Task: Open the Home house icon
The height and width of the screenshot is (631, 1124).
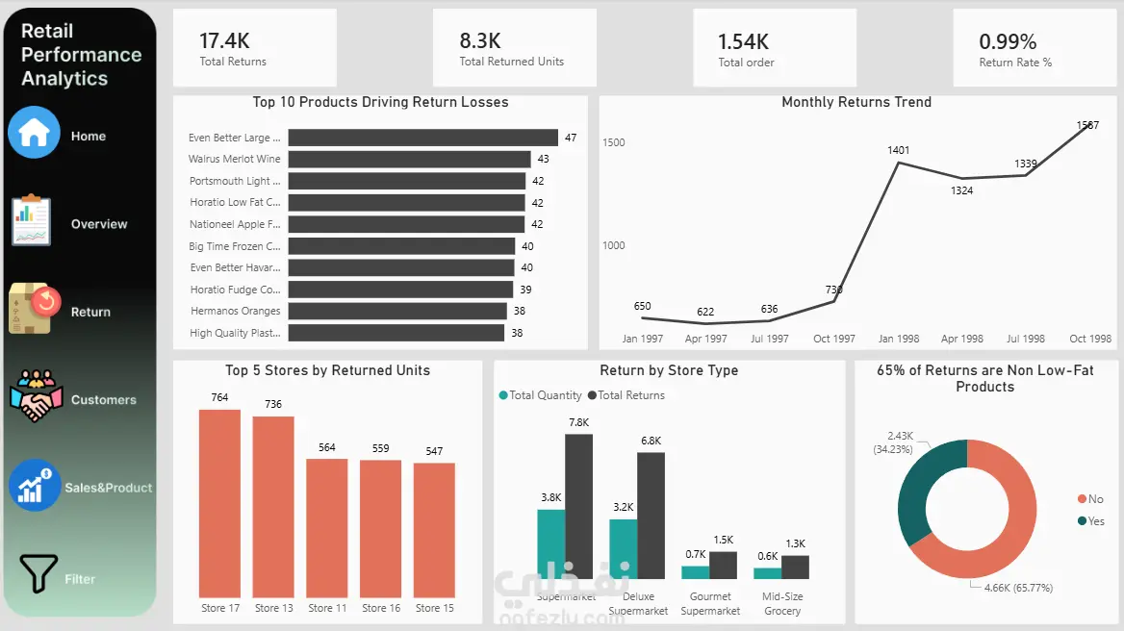Action: (x=34, y=133)
